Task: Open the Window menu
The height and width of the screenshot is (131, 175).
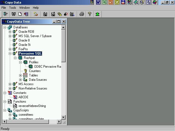Action: [x=24, y=8]
